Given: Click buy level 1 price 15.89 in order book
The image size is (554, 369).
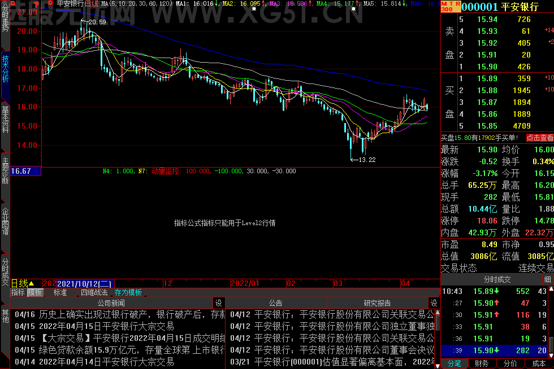Looking at the screenshot, I should 487,78.
